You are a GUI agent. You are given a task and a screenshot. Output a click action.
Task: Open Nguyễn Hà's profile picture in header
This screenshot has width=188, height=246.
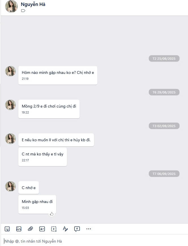click(11, 7)
